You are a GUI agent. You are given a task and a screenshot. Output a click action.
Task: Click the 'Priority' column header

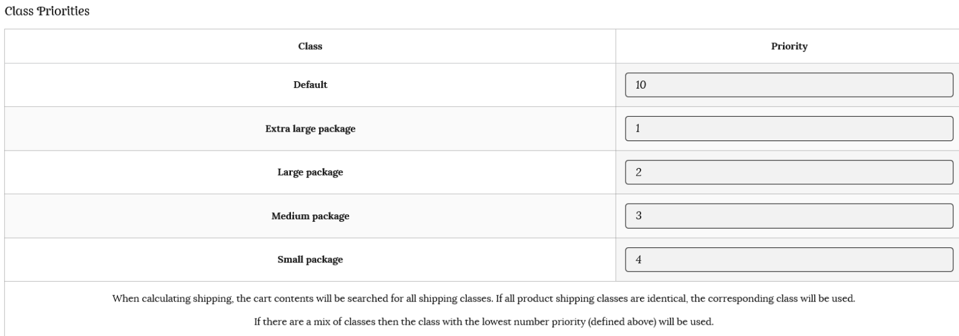(789, 46)
